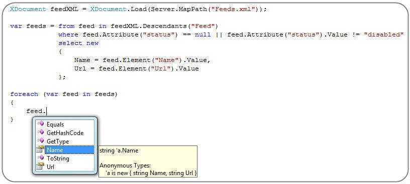Click the "disabled" string in the where clause

(x=383, y=34)
